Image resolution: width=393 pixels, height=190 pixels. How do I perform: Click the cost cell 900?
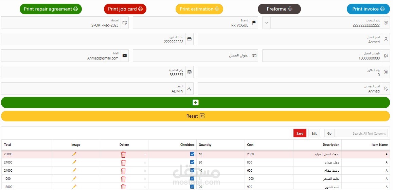pyautogui.click(x=269, y=187)
